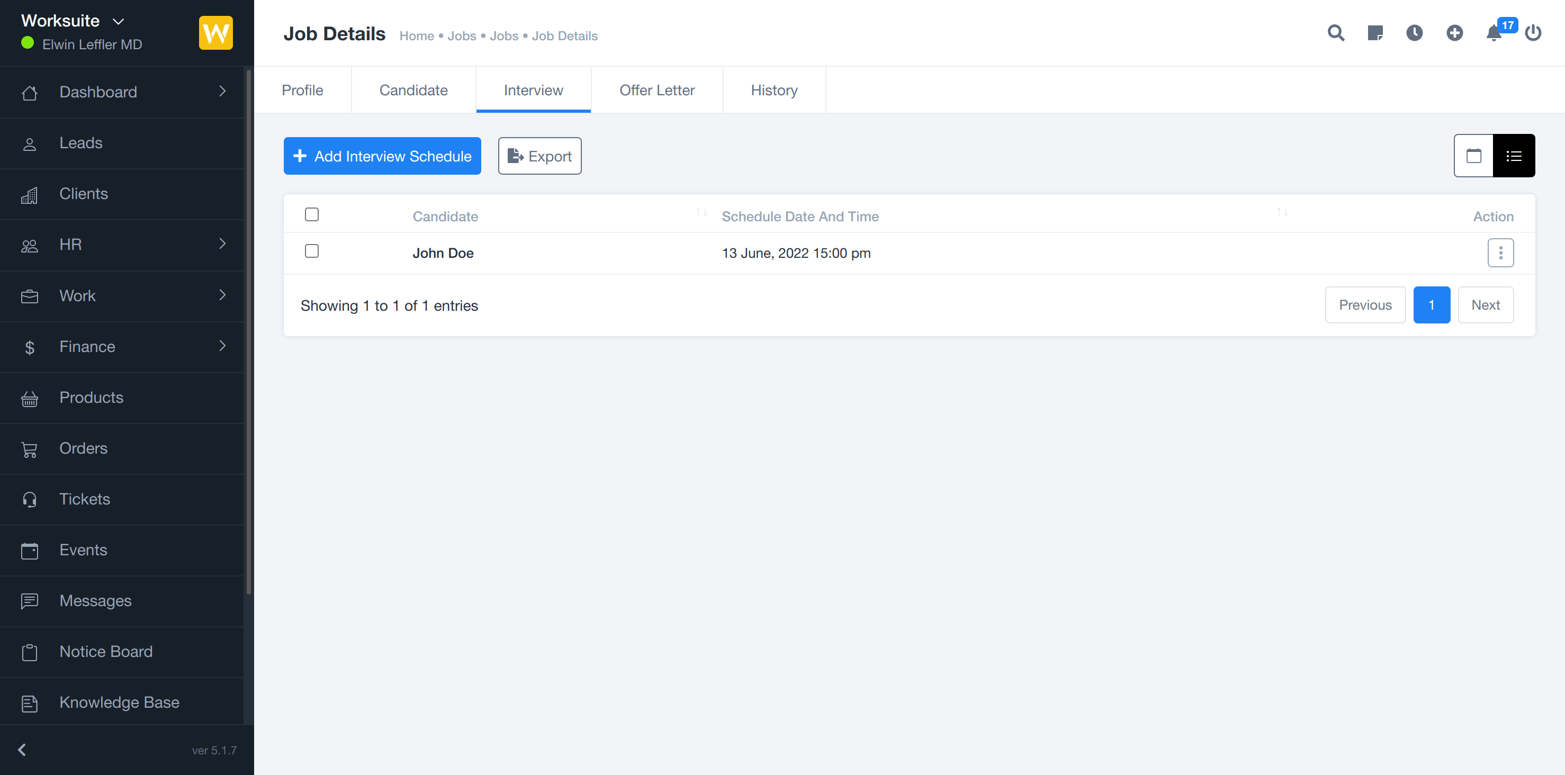Screen dimensions: 1565x775
Task: Click the plus circle quick-add icon
Action: click(1454, 33)
